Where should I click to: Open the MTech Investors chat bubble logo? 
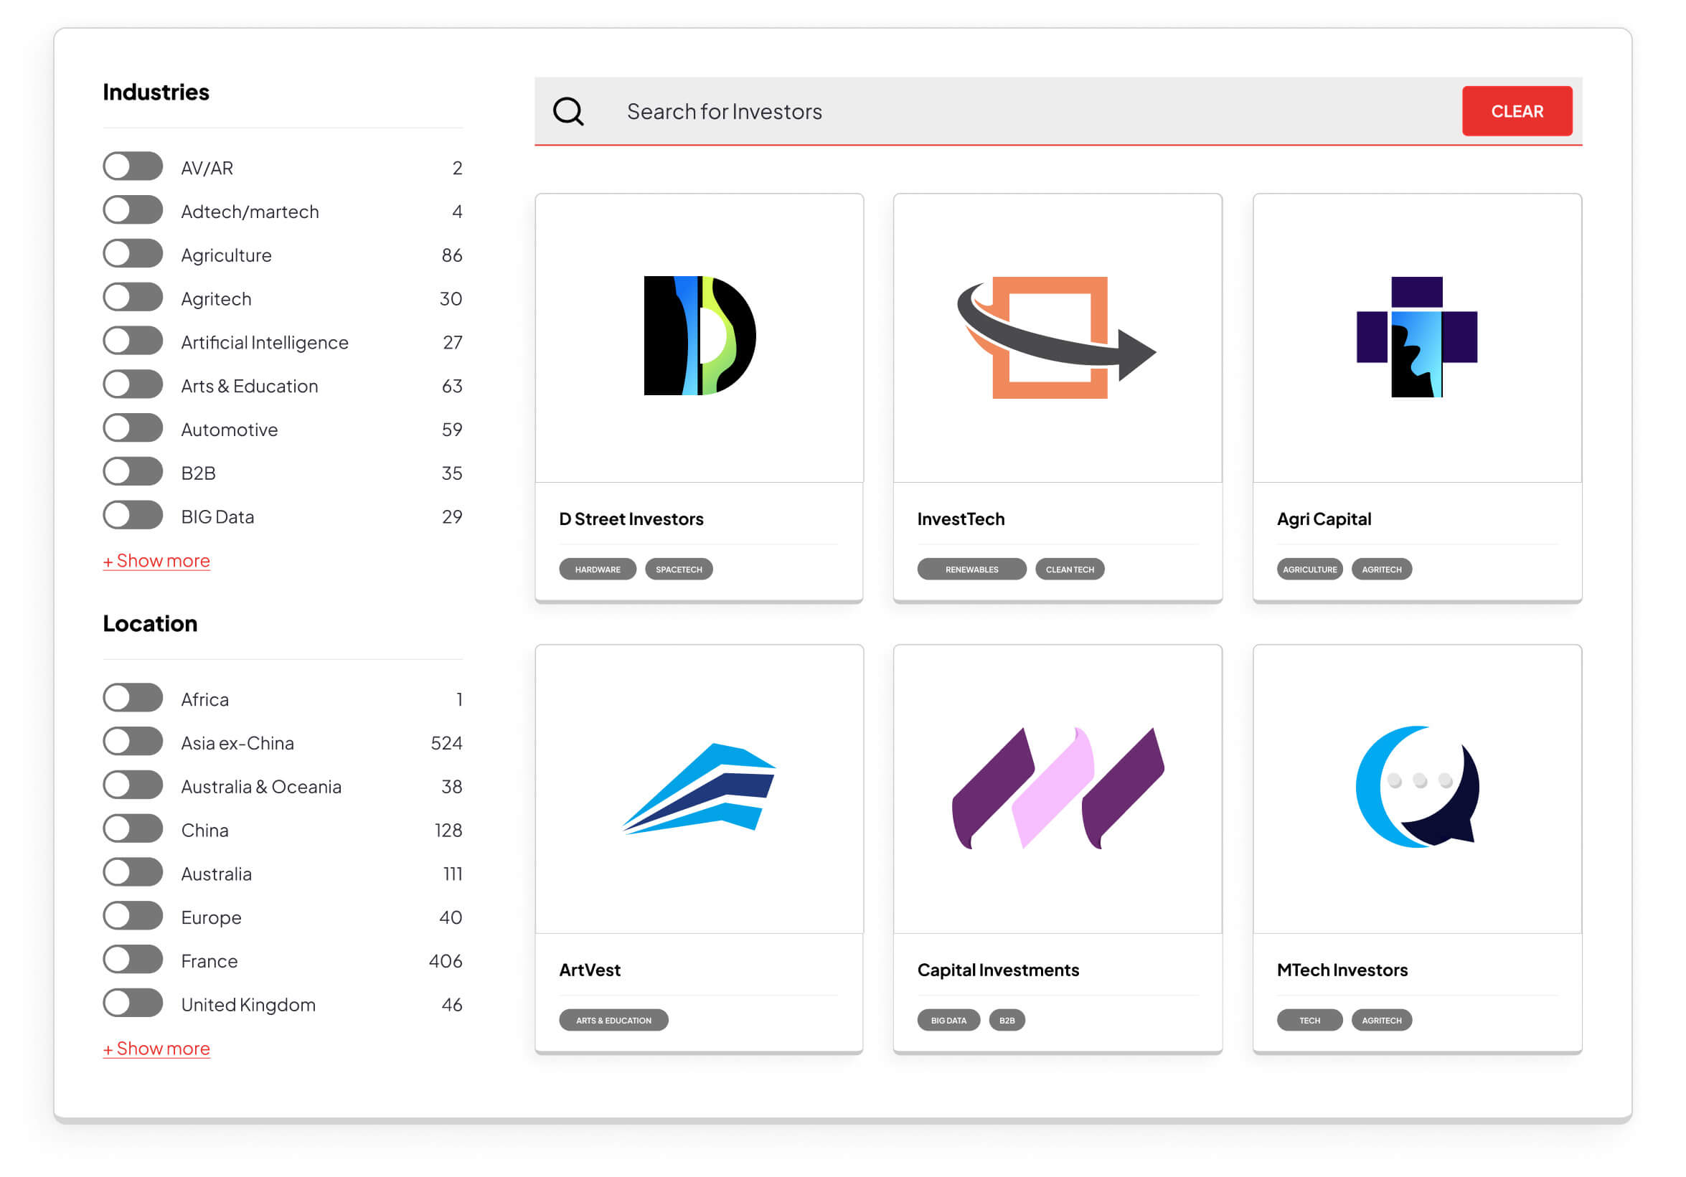pos(1416,787)
